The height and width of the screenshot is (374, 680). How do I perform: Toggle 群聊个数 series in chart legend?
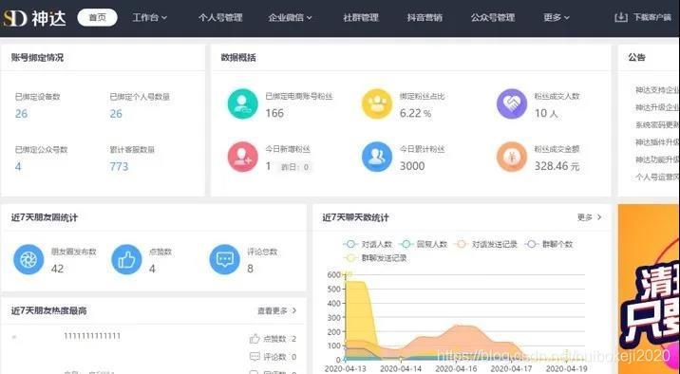click(549, 244)
